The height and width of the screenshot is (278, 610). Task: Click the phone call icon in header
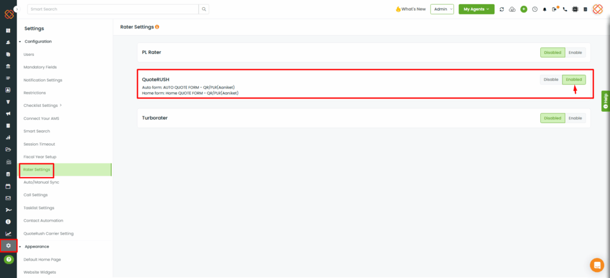565,10
